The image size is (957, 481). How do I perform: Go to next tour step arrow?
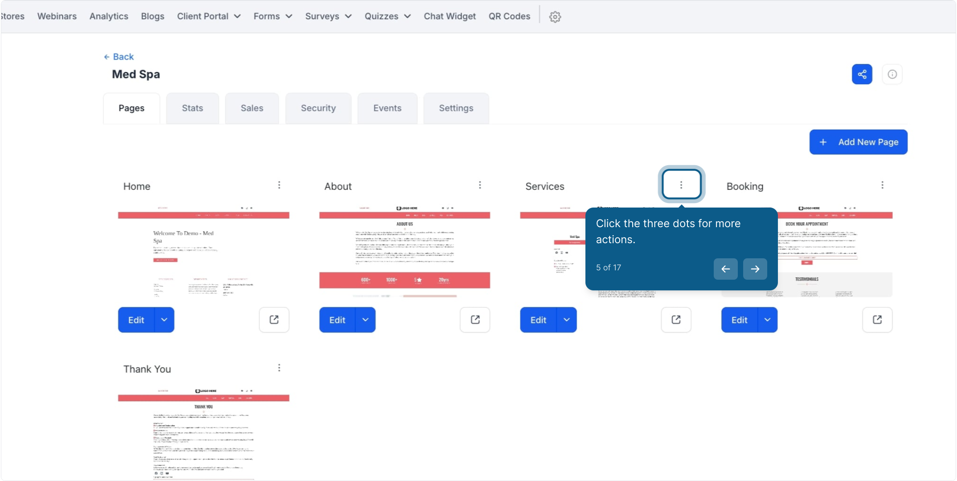point(755,269)
